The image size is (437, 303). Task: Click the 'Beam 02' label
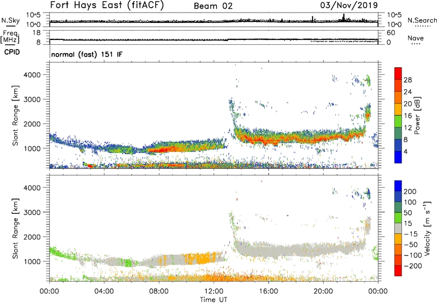213,6
